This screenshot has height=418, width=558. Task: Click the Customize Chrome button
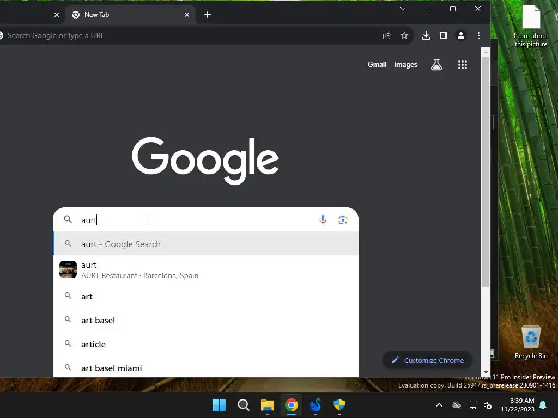[427, 360]
